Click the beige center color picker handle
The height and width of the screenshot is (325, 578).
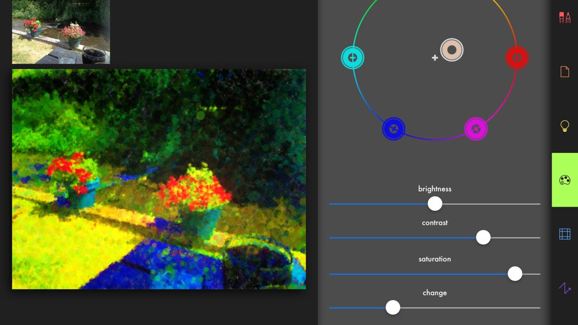[452, 50]
